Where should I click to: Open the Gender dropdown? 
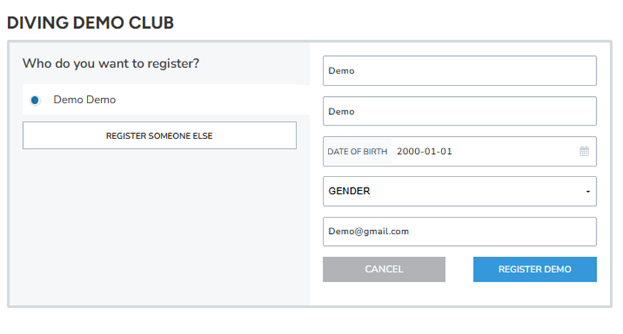click(x=459, y=191)
